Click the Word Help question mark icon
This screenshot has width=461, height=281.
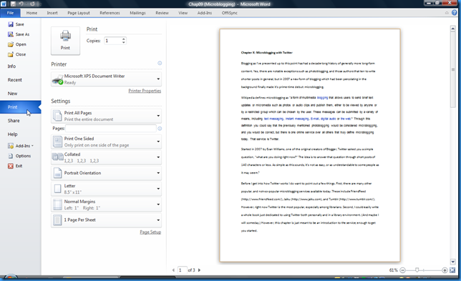point(455,13)
